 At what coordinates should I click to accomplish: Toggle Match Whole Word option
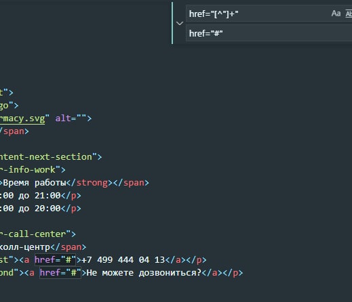pos(349,14)
